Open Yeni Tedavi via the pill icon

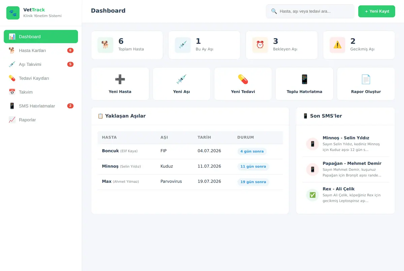pos(243,79)
